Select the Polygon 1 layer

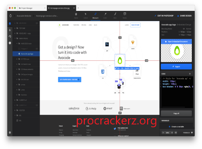coord(26,49)
